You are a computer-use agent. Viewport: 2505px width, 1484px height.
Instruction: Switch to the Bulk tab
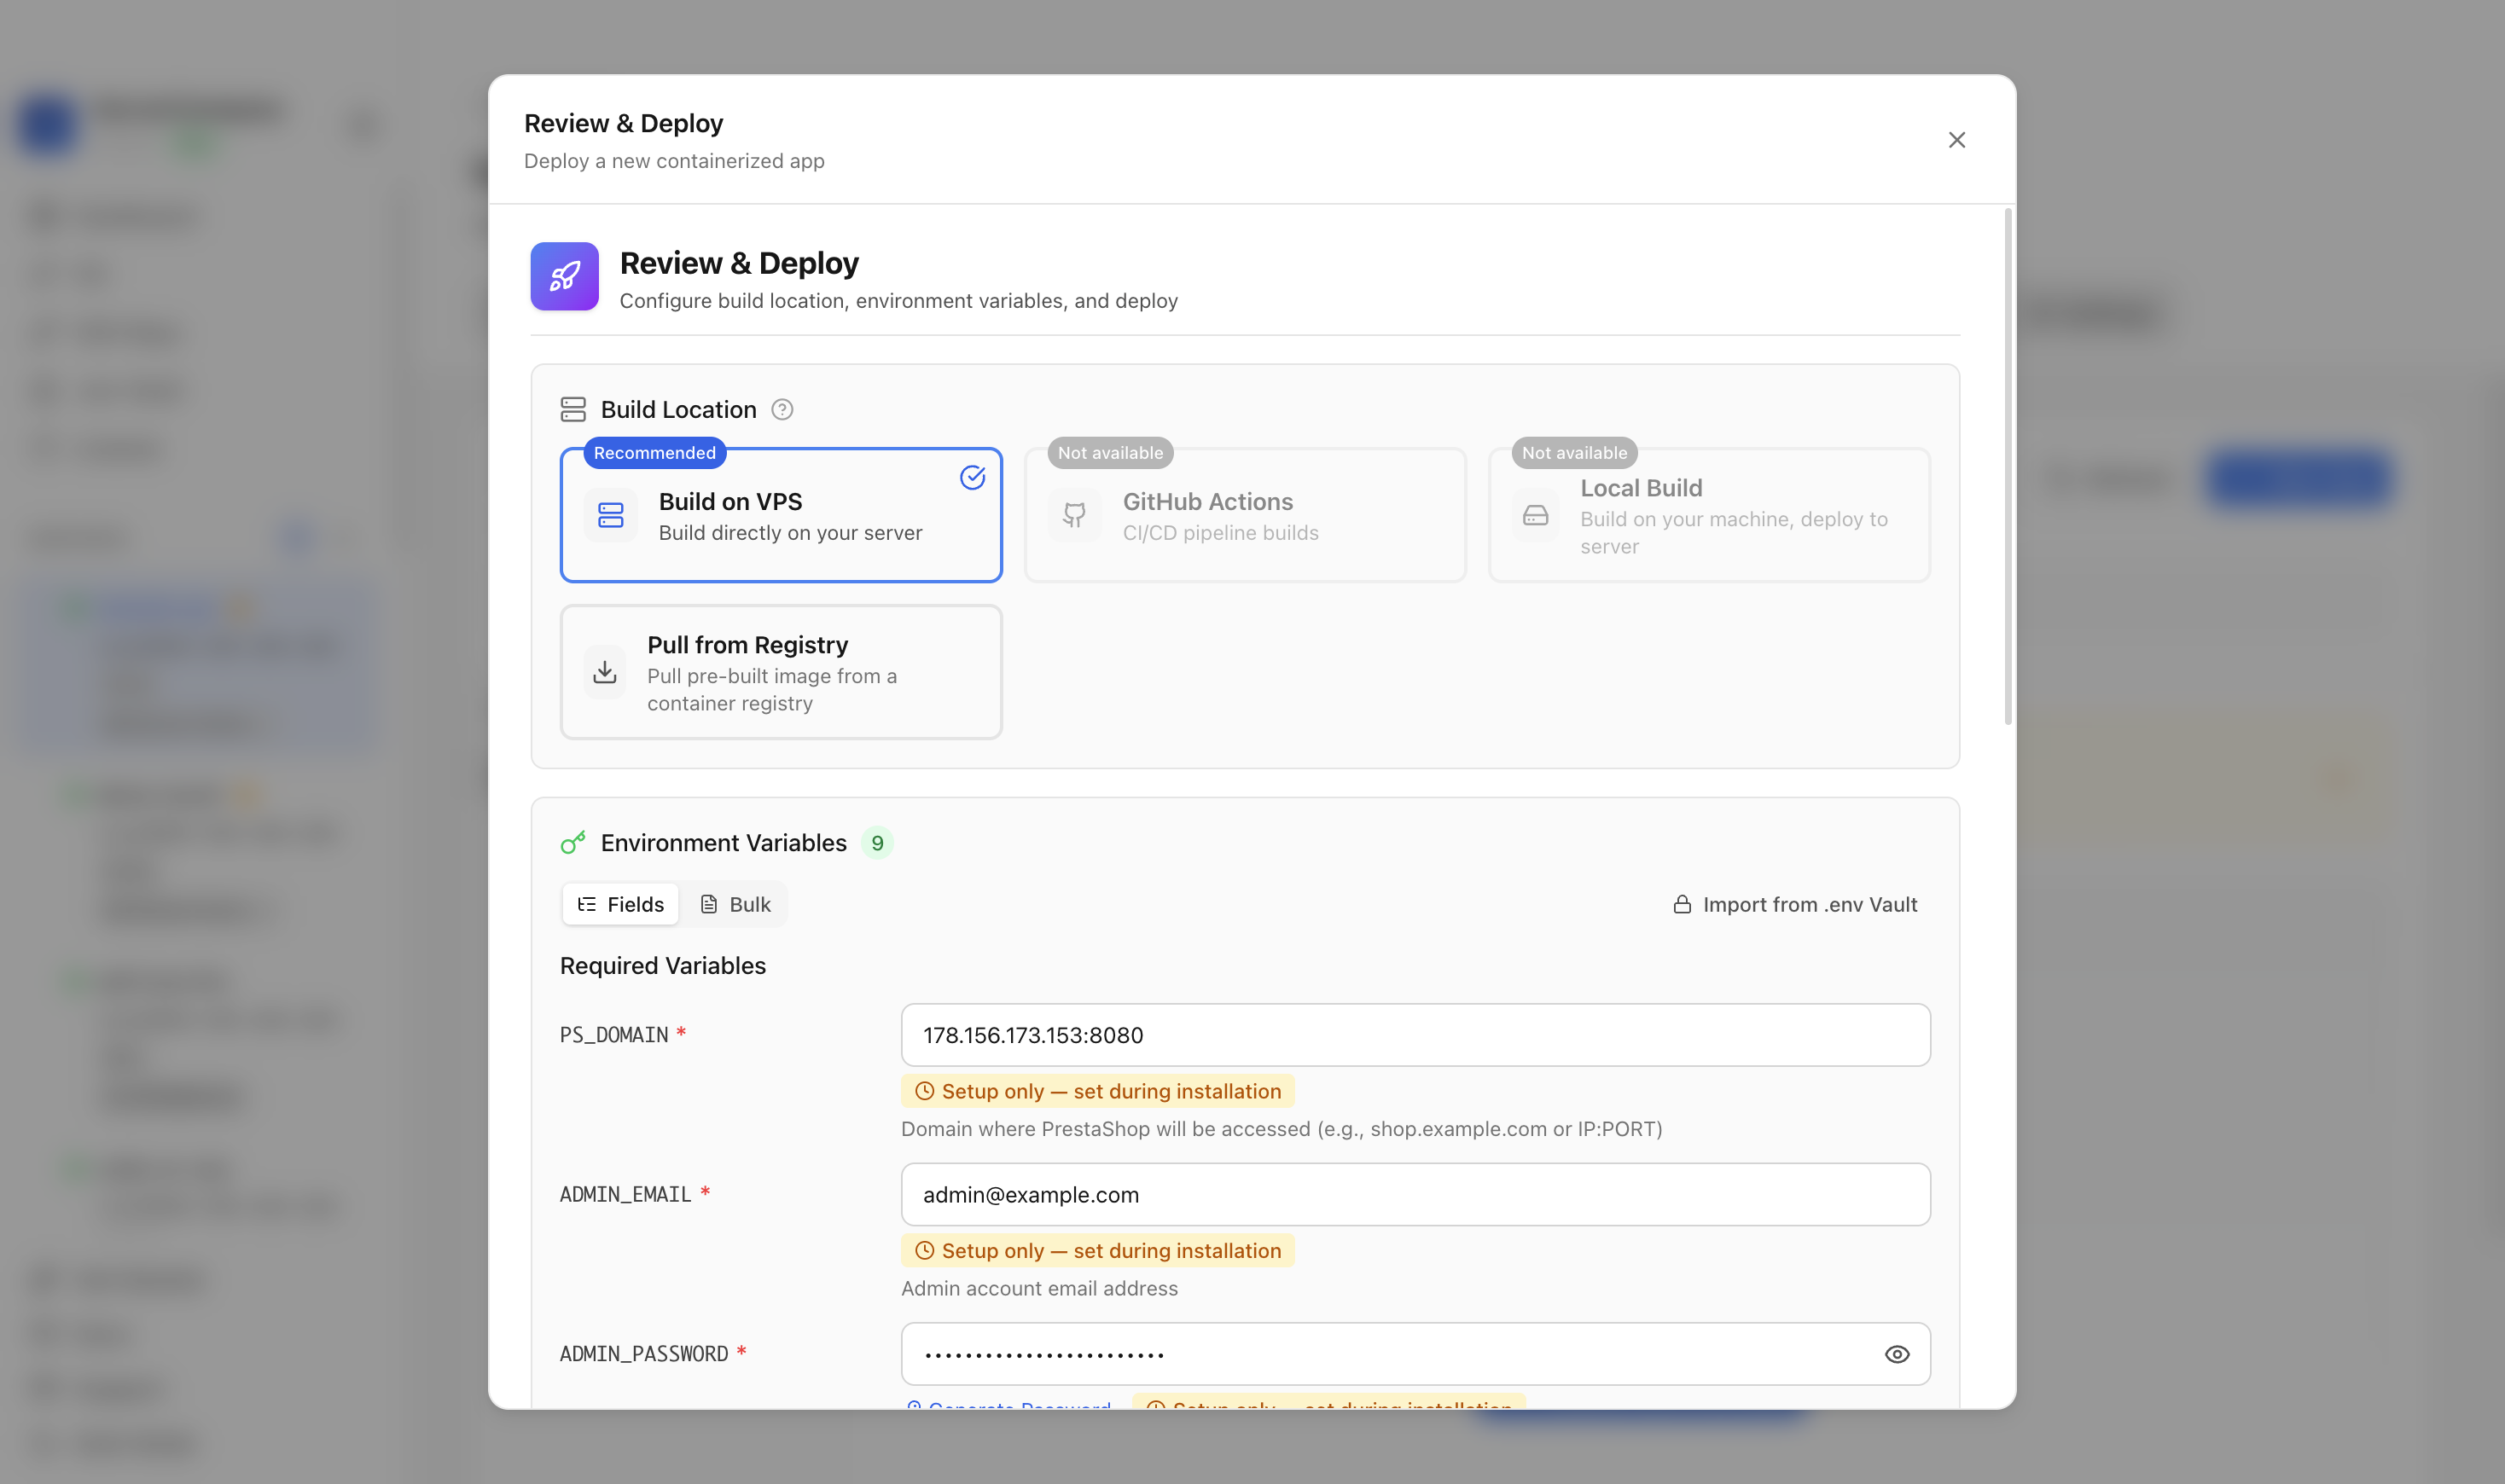click(x=735, y=904)
